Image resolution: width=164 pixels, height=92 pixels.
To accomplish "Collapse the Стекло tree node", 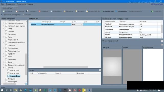I will pyautogui.click(x=4, y=68).
